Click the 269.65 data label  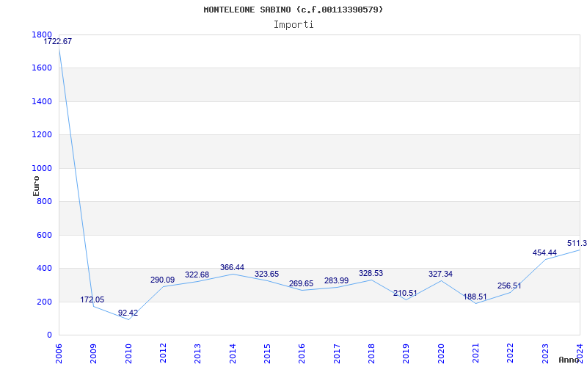(301, 284)
